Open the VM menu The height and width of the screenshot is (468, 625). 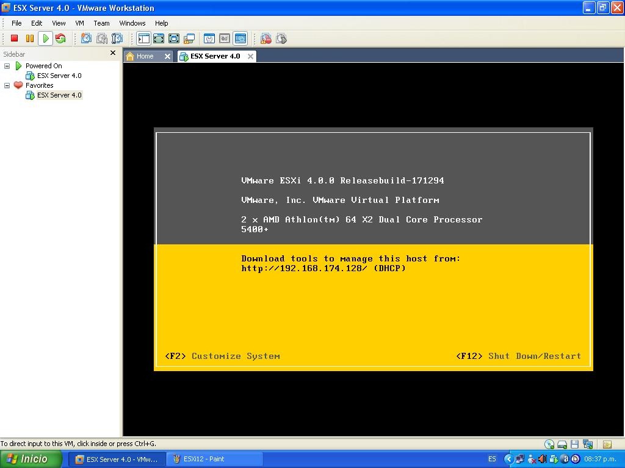click(x=80, y=23)
